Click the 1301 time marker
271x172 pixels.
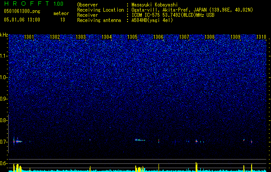pos(29,37)
